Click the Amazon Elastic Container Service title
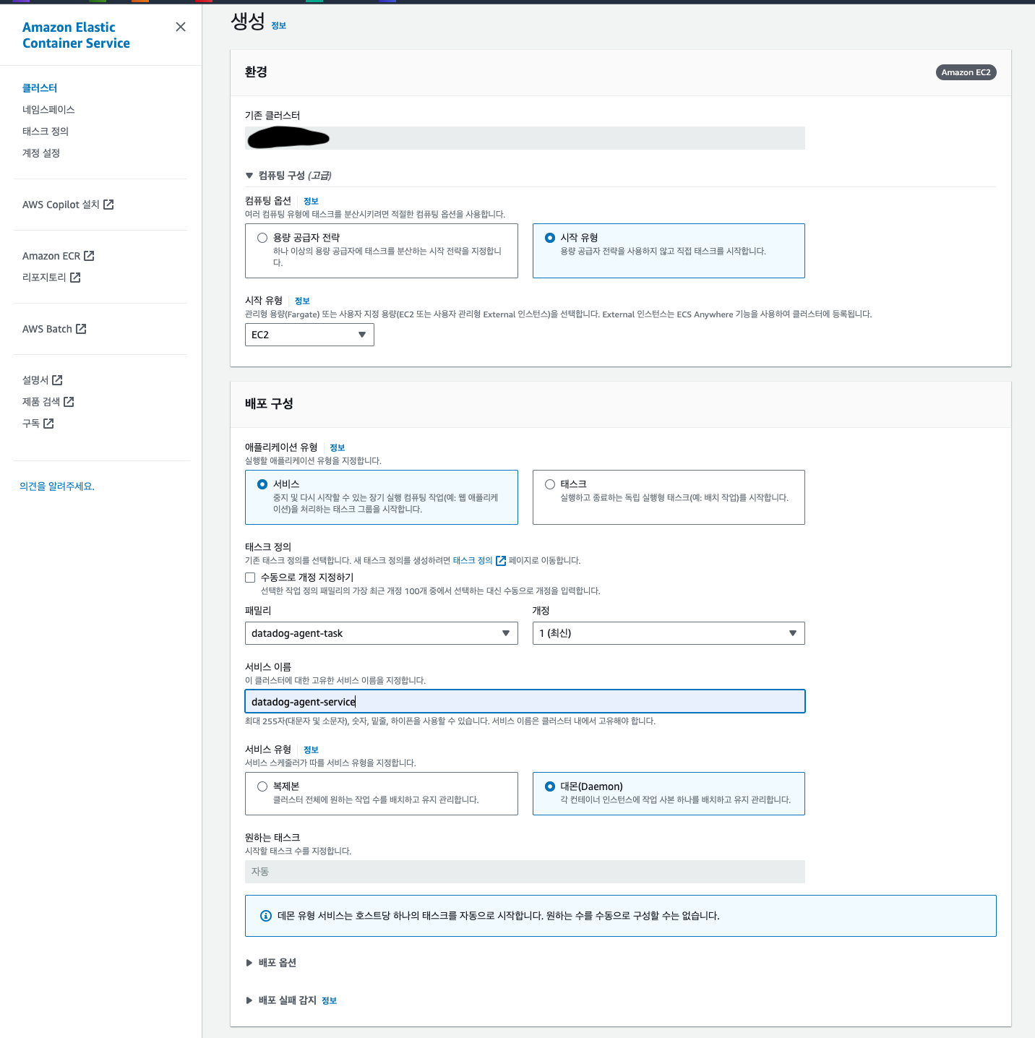This screenshot has height=1038, width=1035. click(76, 35)
